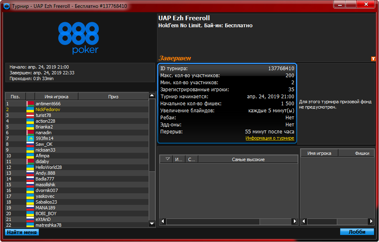
Task: Click the Перерыв row in tournament info
Action: [x=227, y=132]
